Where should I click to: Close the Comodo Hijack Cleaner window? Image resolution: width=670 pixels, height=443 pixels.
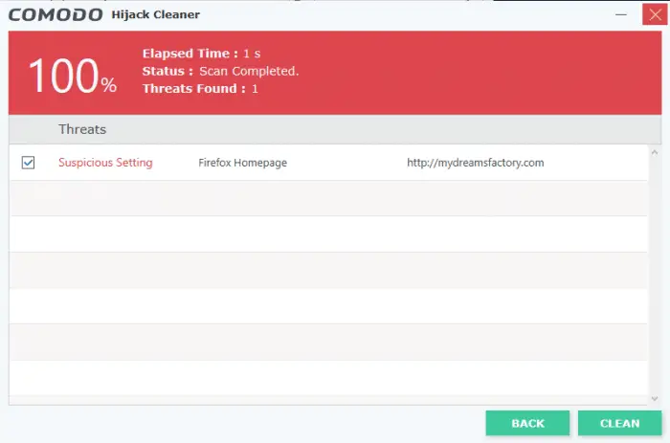(655, 14)
